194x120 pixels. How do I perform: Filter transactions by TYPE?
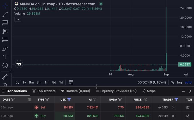47,99
